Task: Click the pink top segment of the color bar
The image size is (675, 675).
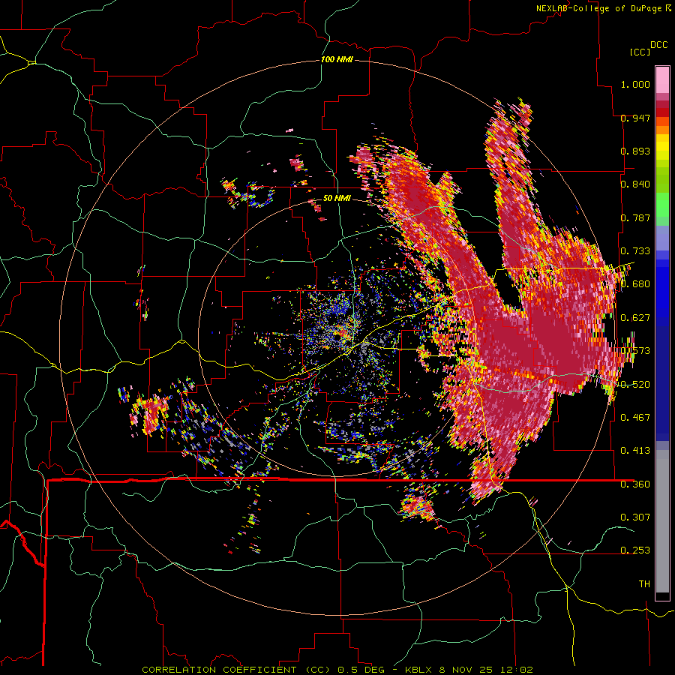Action: click(662, 79)
